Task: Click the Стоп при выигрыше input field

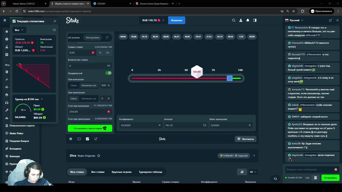Action: click(90, 112)
